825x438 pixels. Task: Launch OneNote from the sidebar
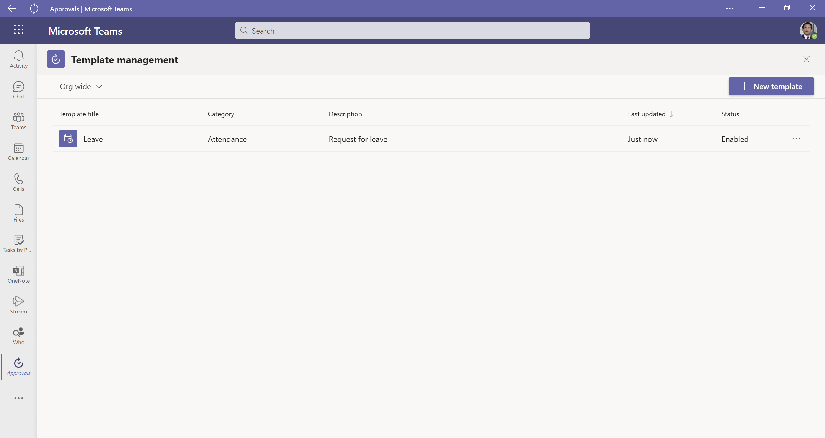point(19,274)
